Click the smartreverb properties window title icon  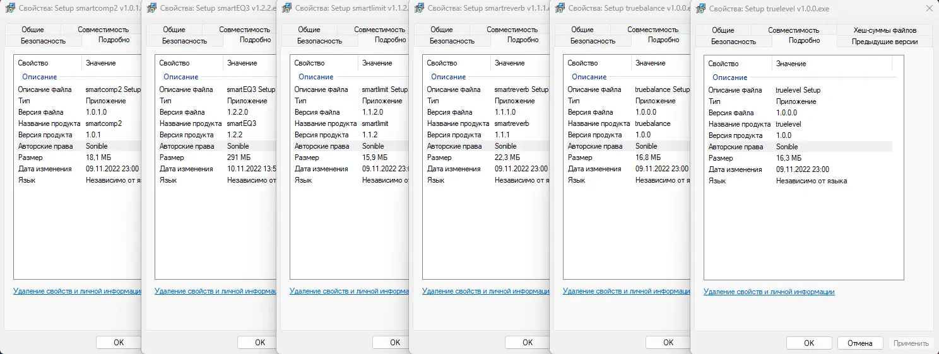pos(418,9)
